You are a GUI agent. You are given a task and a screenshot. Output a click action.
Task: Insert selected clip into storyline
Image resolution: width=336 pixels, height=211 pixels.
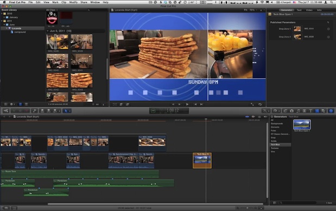49,111
